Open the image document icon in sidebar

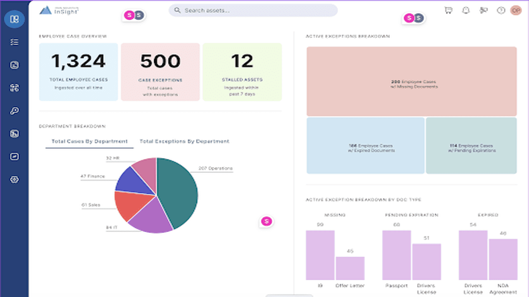(14, 65)
